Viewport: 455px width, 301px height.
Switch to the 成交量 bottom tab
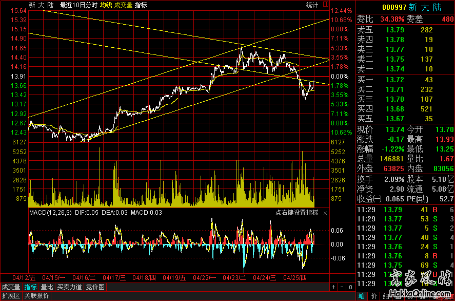click(x=11, y=287)
